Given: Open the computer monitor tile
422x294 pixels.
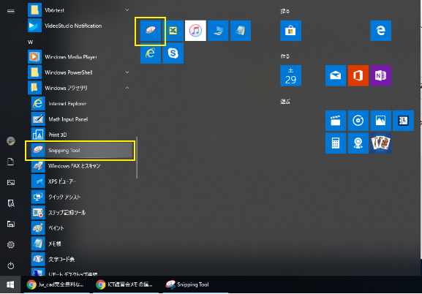Looking at the screenshot, I should 218,31.
